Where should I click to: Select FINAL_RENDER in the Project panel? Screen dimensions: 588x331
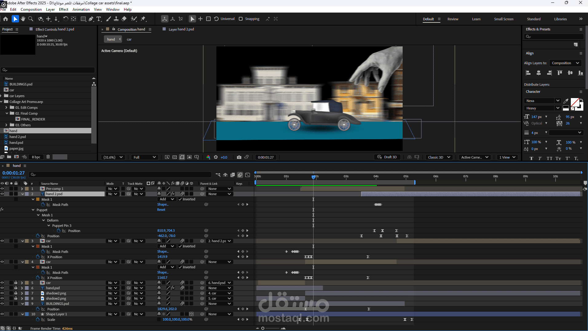point(33,119)
